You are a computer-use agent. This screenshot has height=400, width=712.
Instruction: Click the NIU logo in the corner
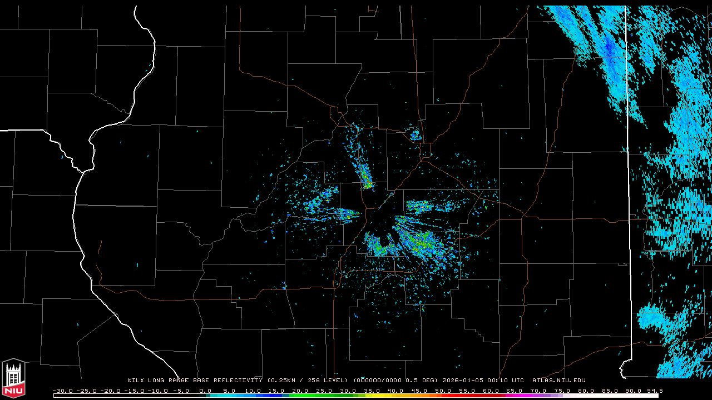coord(13,379)
